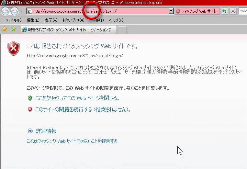Screen dimensions: 247x169
Task: Click the red shield icon beside continue link
Action: pyautogui.click(x=30, y=109)
